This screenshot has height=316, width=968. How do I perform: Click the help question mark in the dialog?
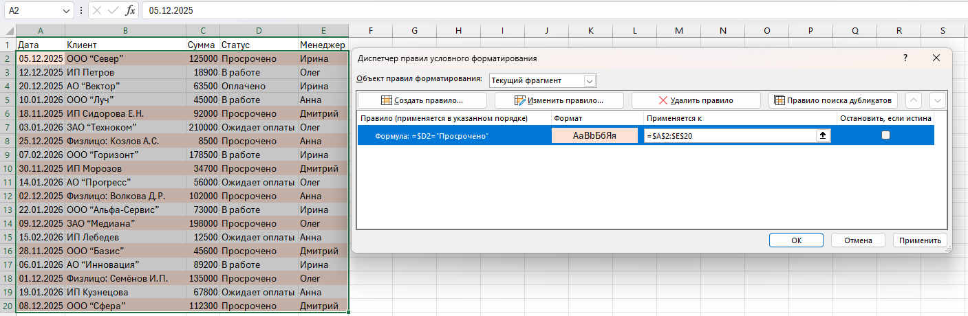[905, 58]
